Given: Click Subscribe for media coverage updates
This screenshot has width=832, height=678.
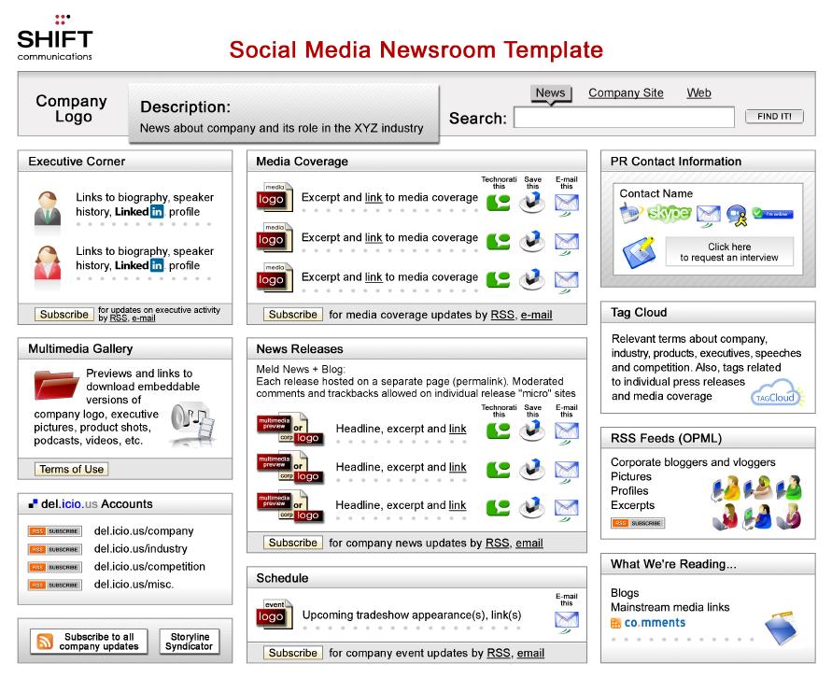Looking at the screenshot, I should (x=293, y=315).
